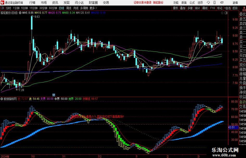Select the 日线 daily chart tab
The height and width of the screenshot is (158, 246).
point(61,8)
